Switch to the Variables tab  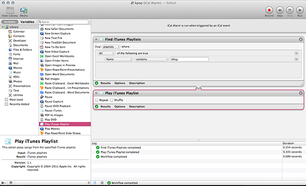click(x=28, y=22)
